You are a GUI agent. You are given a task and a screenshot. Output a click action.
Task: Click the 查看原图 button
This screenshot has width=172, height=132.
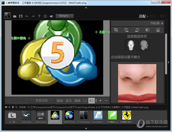42,101
